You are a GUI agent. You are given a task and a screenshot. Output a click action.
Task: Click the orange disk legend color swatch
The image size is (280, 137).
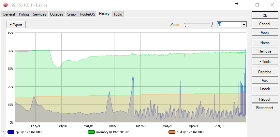click(172, 132)
